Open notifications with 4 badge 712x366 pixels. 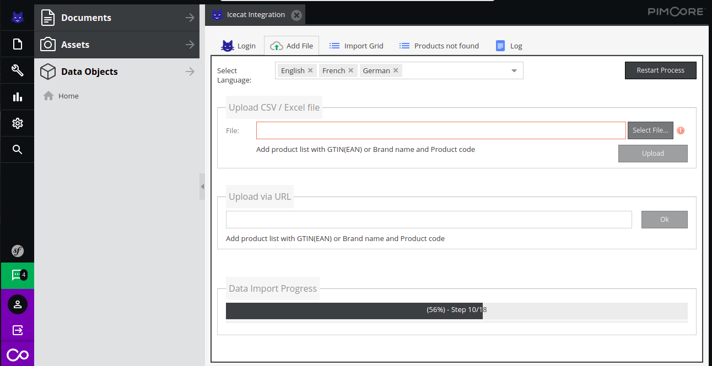(x=17, y=276)
